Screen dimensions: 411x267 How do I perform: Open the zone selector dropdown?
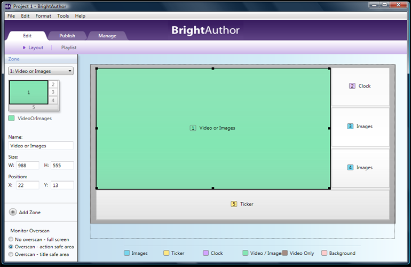41,71
